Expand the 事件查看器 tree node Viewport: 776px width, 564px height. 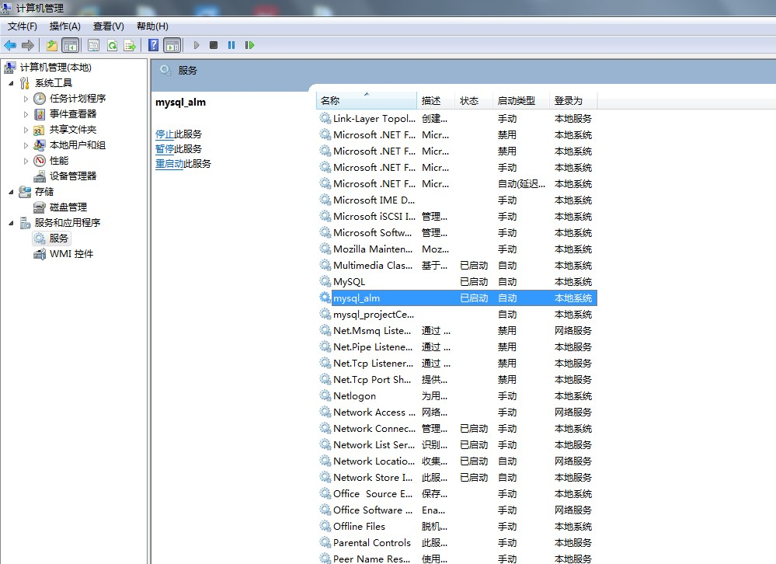point(26,114)
